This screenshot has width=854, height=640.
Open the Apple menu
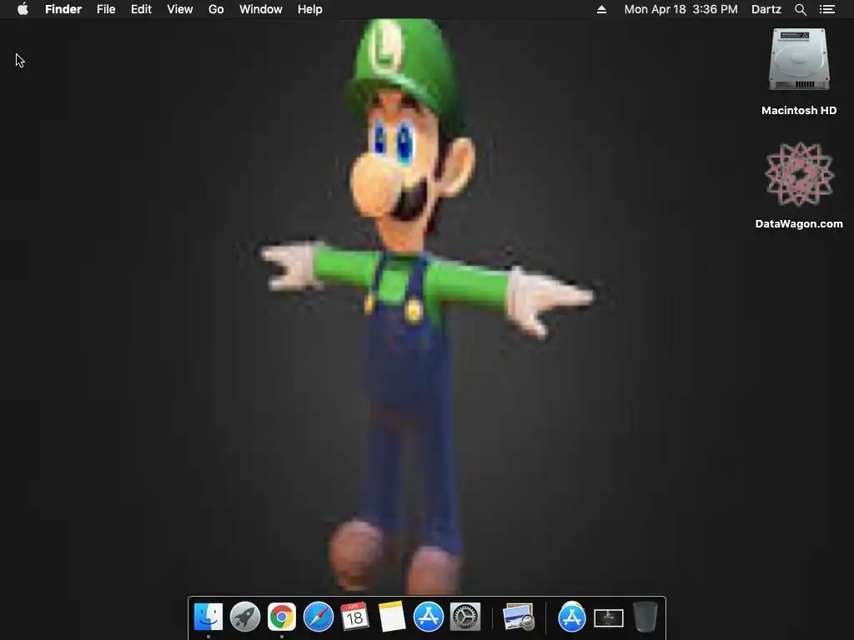tap(23, 9)
